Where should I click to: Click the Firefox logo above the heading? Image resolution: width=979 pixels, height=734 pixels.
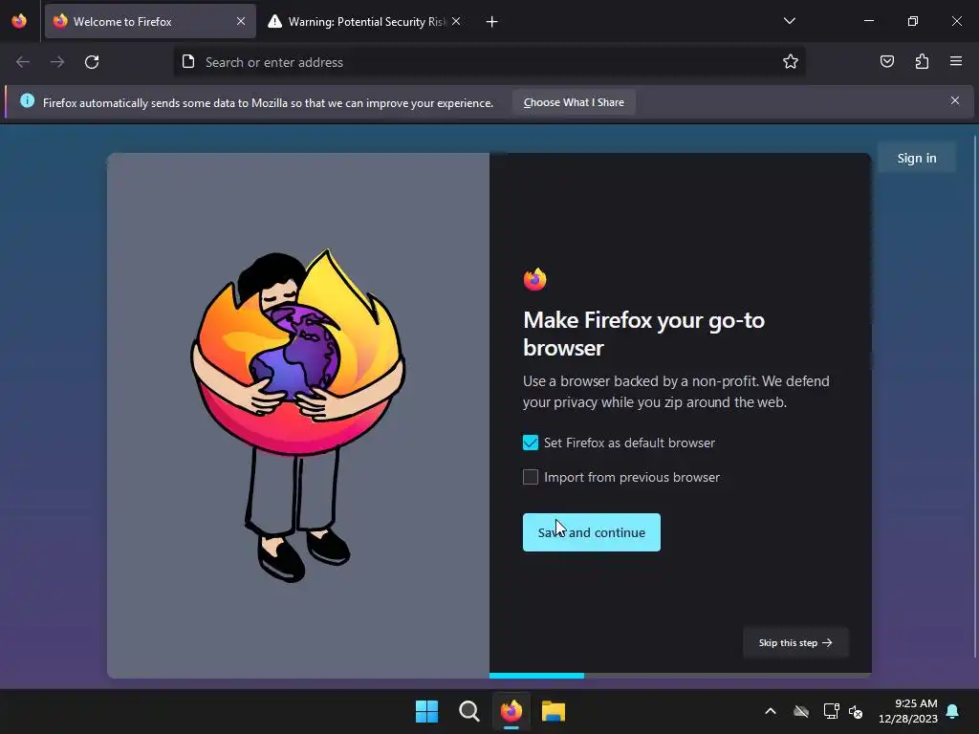click(x=535, y=279)
